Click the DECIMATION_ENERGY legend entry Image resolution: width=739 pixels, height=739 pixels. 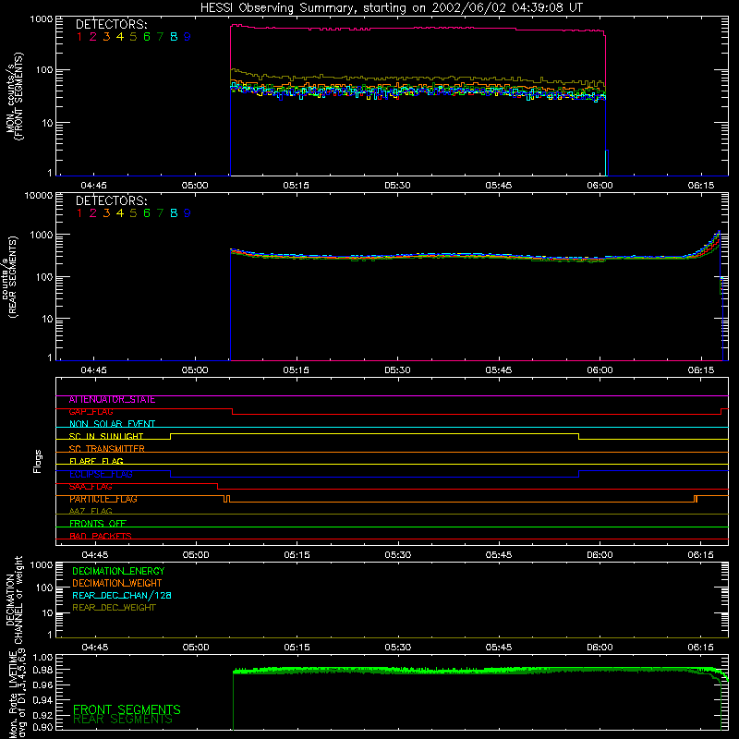[x=118, y=571]
